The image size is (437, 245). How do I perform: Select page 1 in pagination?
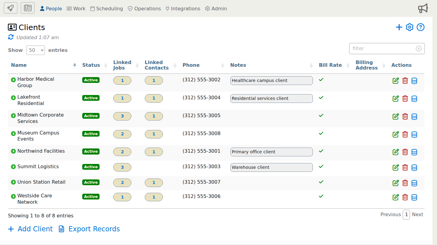coord(406,214)
